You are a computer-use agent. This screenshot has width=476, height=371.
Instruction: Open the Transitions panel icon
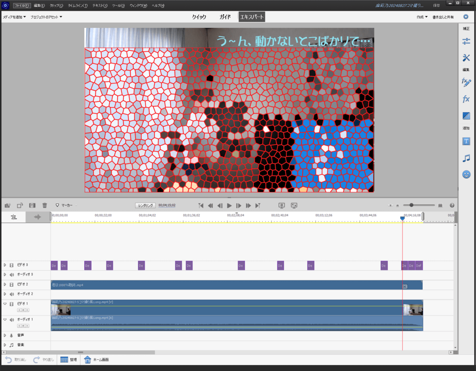[x=466, y=115]
